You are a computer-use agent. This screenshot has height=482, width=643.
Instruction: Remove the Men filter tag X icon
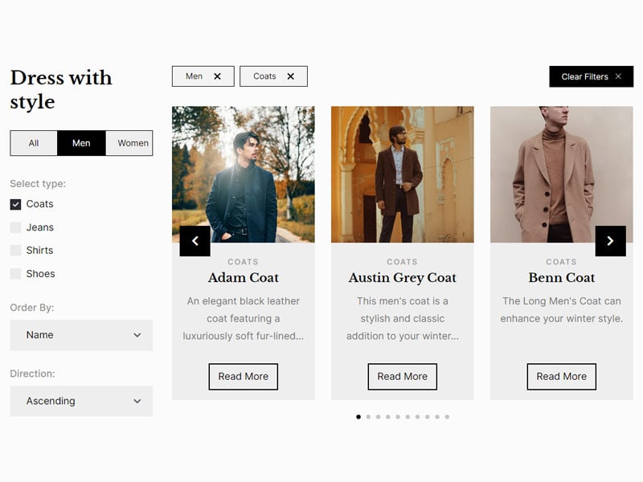217,76
